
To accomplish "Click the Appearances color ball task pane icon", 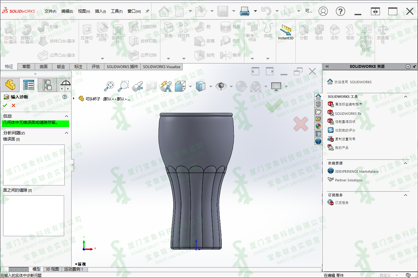I will tap(318, 126).
